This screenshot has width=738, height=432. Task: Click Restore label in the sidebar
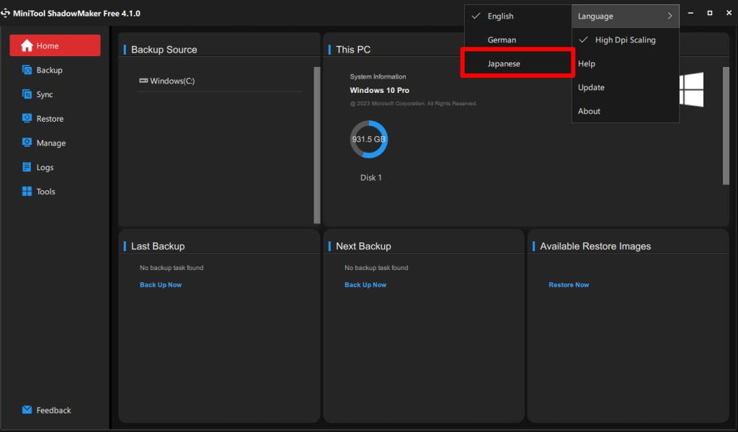[x=50, y=119]
